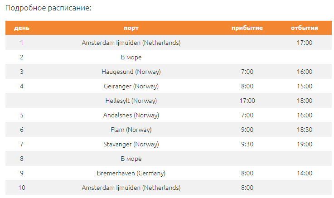Click the Andalsnes (Norway) port cell
Viewport: 334px width, 198px height.
[131, 115]
